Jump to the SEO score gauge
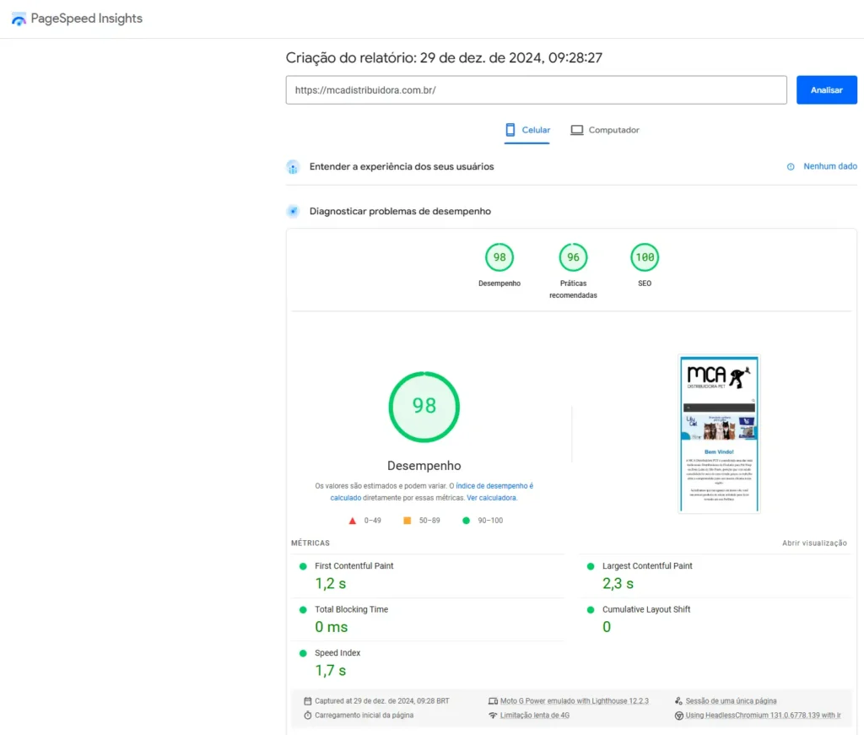This screenshot has width=864, height=735. coord(645,258)
